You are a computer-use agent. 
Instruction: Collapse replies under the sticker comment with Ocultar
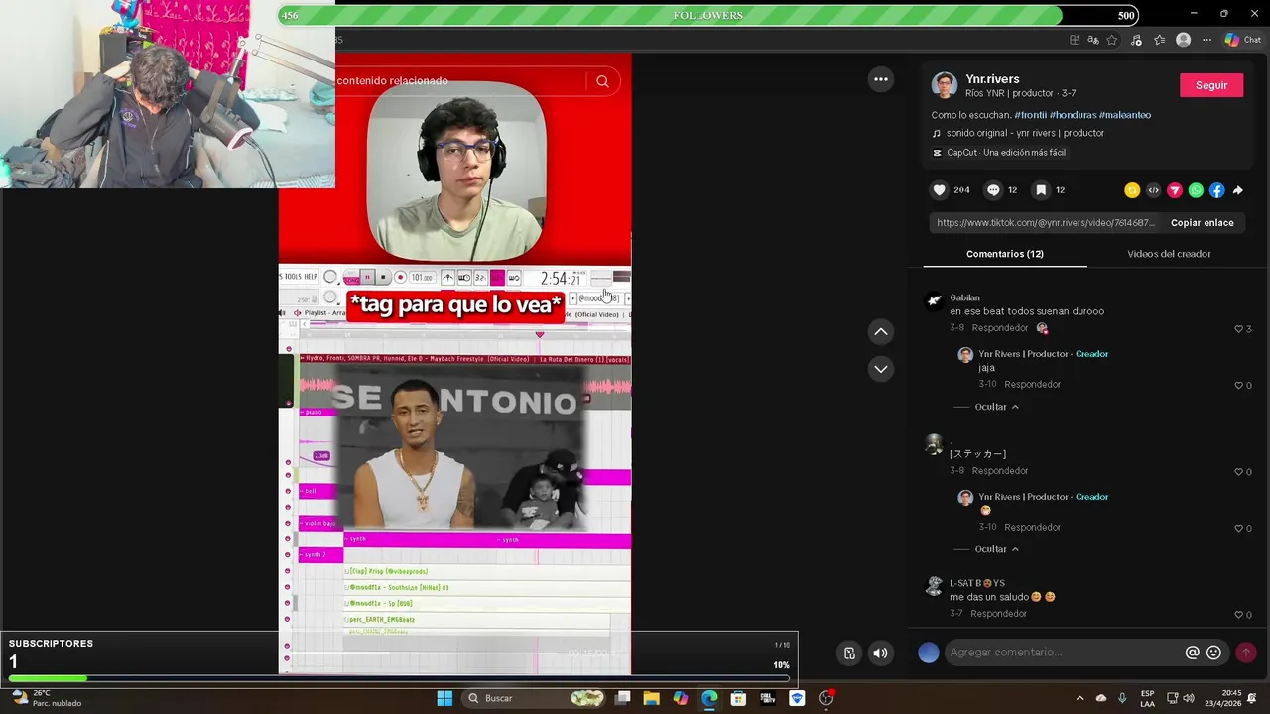coord(997,549)
